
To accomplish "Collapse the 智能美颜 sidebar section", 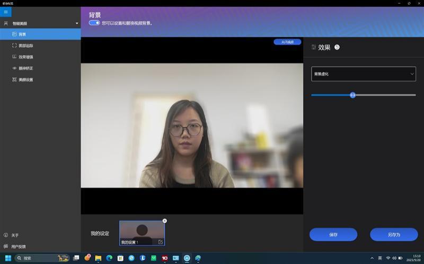I will [77, 23].
